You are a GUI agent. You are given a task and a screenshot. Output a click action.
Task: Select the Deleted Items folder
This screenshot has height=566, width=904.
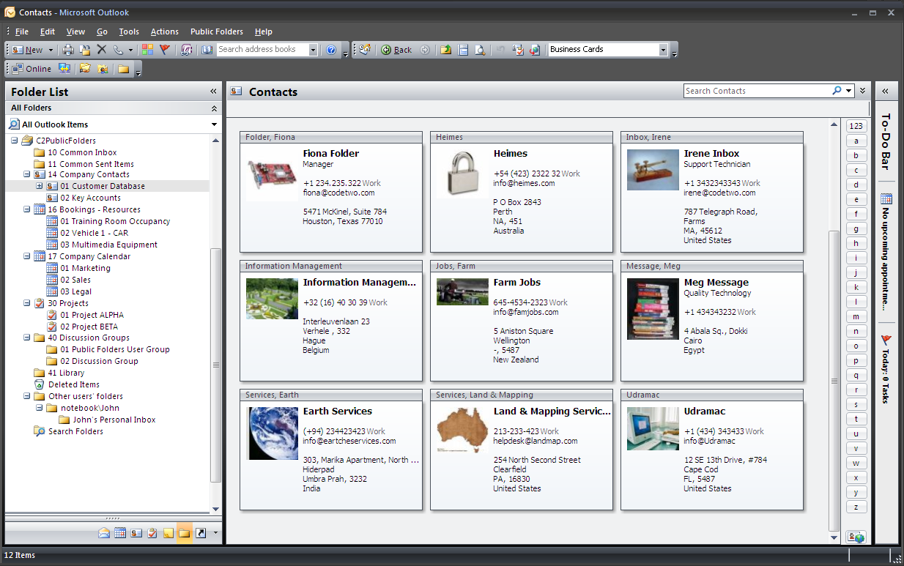(73, 384)
